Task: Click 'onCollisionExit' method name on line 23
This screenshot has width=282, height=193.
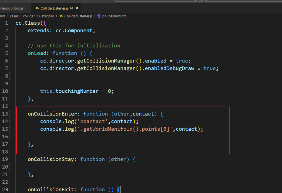Action: click(51, 189)
